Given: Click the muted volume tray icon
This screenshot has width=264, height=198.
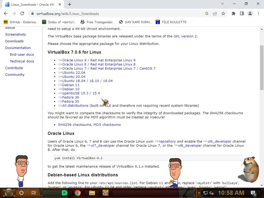Looking at the screenshot, I should pos(211,193).
